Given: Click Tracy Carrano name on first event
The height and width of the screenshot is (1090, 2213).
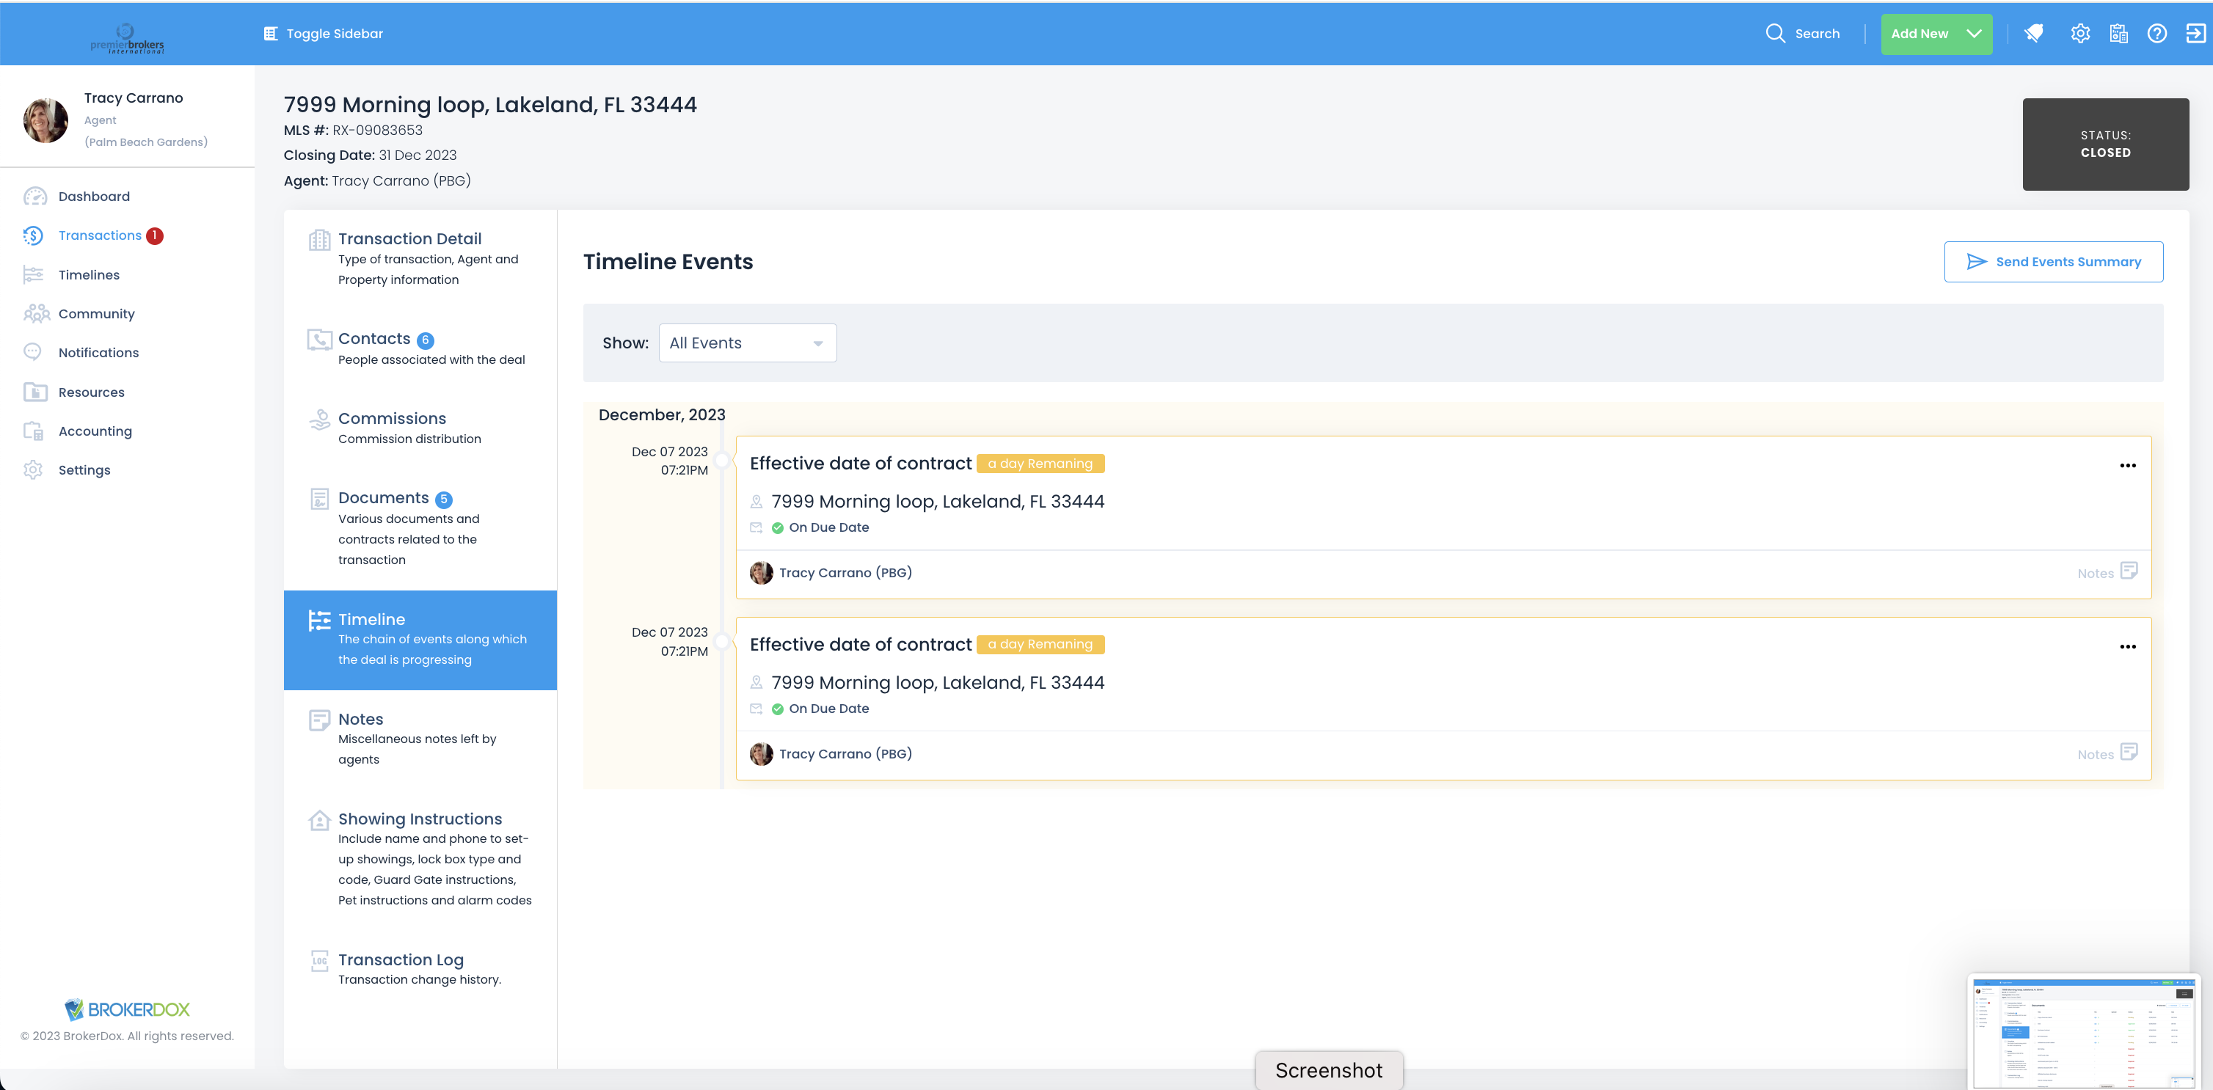Looking at the screenshot, I should coord(845,573).
